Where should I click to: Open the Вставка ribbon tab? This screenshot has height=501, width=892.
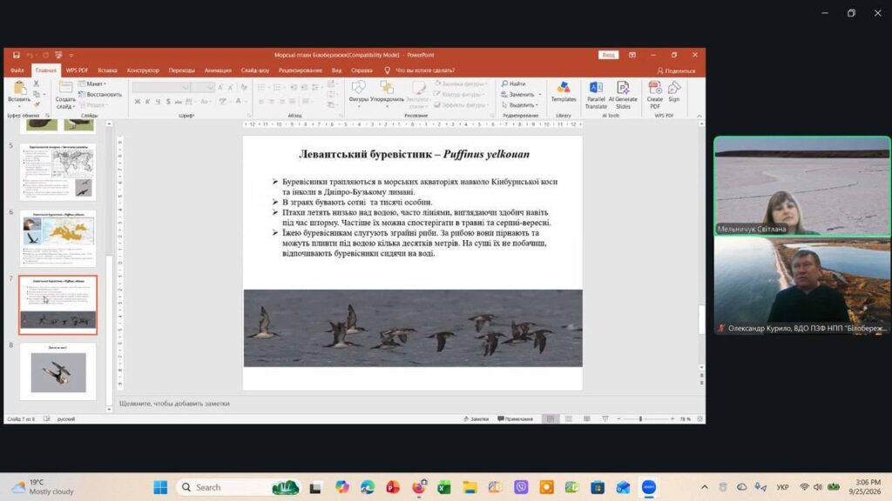tap(107, 70)
